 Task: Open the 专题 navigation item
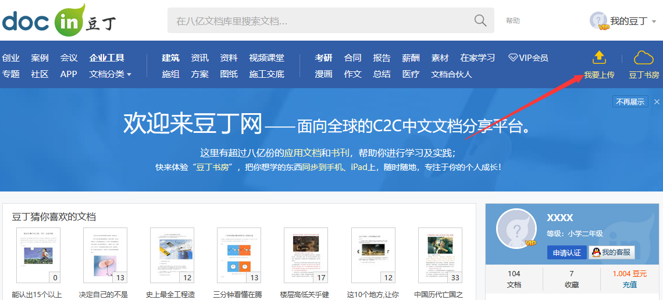click(11, 74)
